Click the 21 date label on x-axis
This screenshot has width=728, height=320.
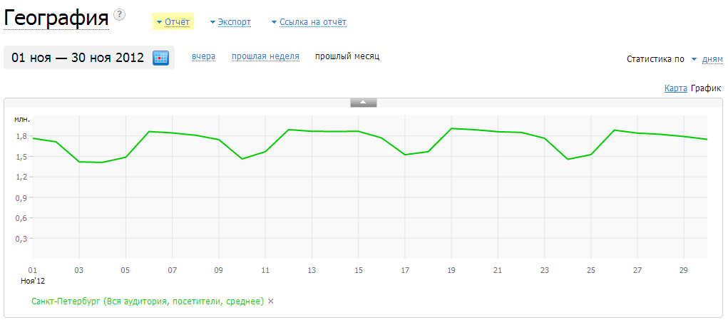tap(498, 270)
